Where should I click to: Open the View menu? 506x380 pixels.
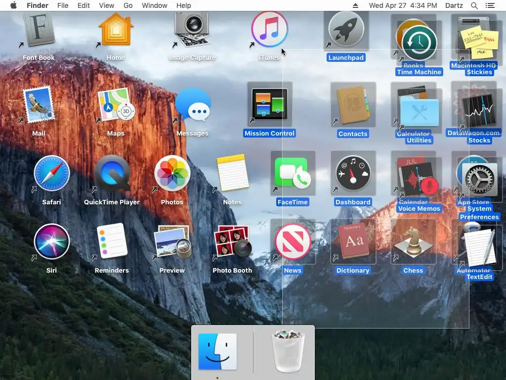[x=107, y=5]
